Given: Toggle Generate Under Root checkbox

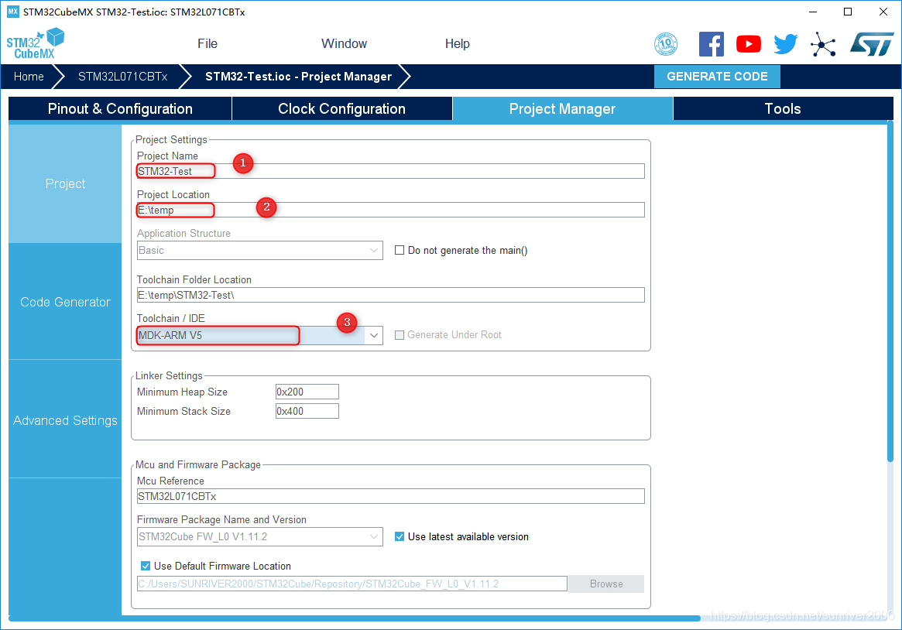Looking at the screenshot, I should (x=400, y=335).
